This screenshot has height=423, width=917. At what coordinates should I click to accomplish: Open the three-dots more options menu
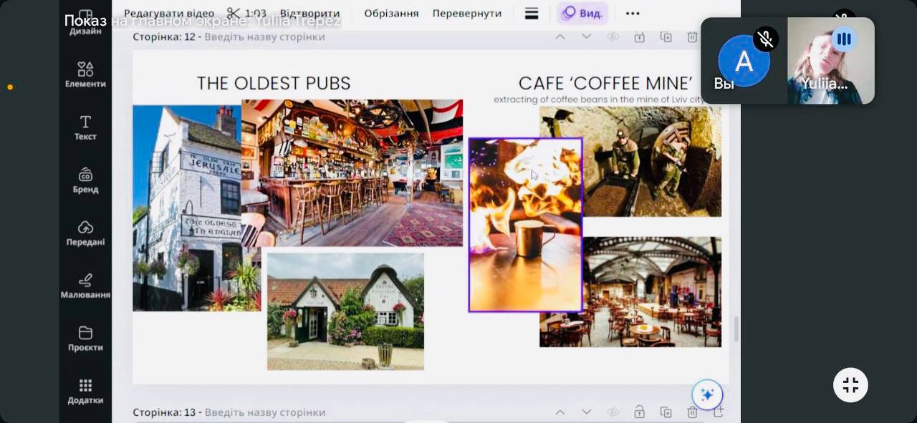point(632,13)
